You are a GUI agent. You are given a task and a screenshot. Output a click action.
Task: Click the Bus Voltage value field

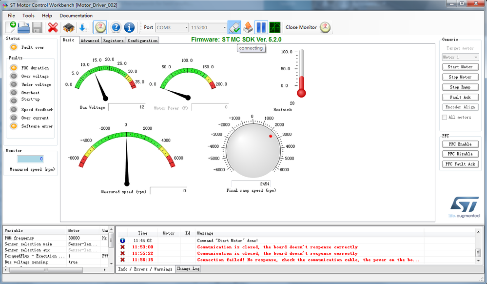(127, 107)
